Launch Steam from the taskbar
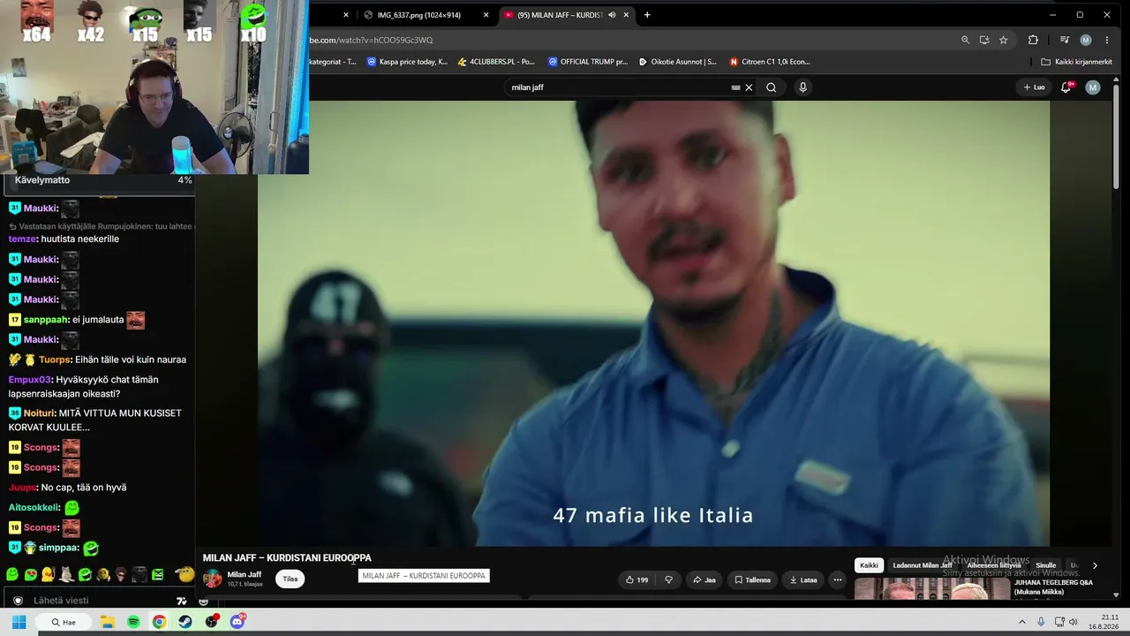The image size is (1130, 636). [x=185, y=622]
